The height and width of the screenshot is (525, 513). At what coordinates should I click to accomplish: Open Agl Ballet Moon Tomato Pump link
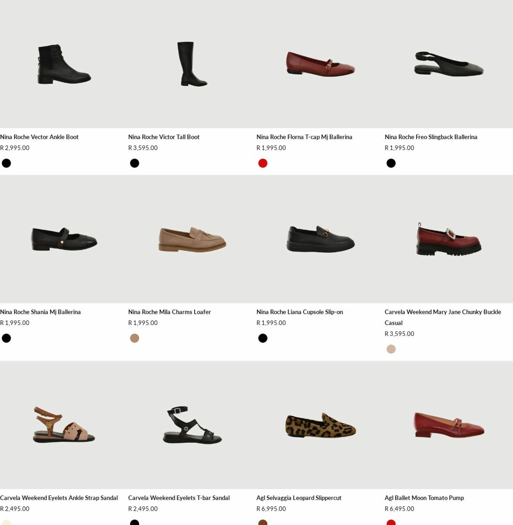[424, 498]
